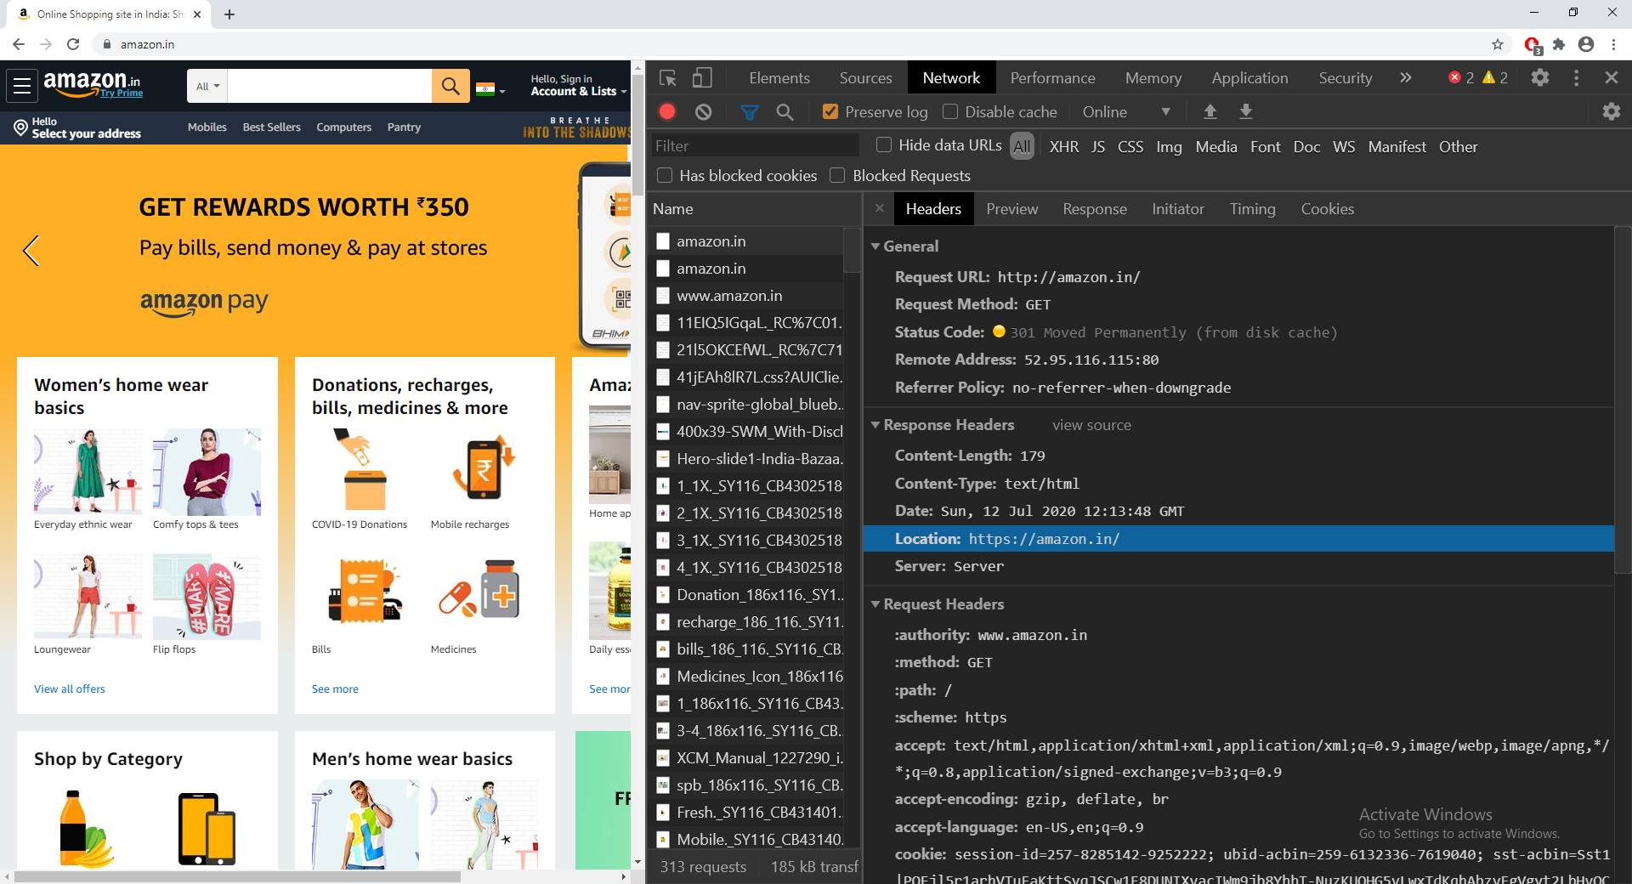Open network settings gear icon
The image size is (1632, 884).
point(1611,111)
